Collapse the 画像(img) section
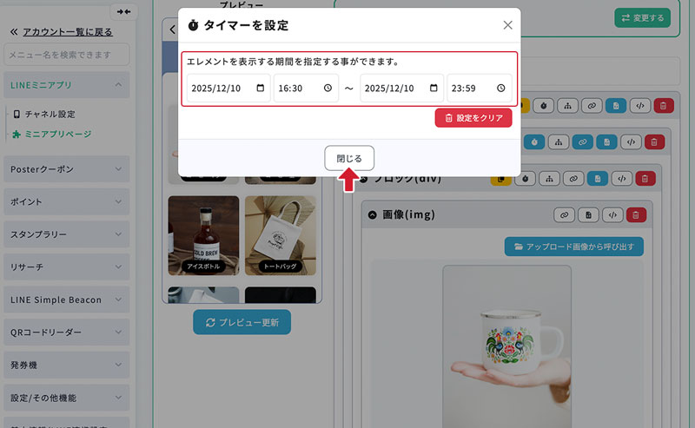Image resolution: width=695 pixels, height=428 pixels. click(x=374, y=214)
